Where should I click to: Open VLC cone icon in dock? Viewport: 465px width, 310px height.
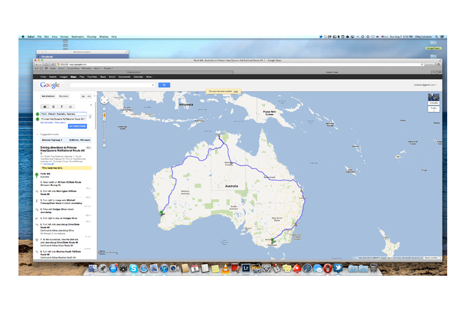point(226,268)
